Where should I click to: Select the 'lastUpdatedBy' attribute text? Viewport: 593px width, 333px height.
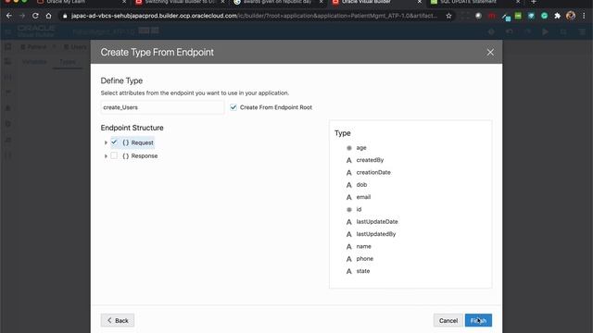point(376,234)
